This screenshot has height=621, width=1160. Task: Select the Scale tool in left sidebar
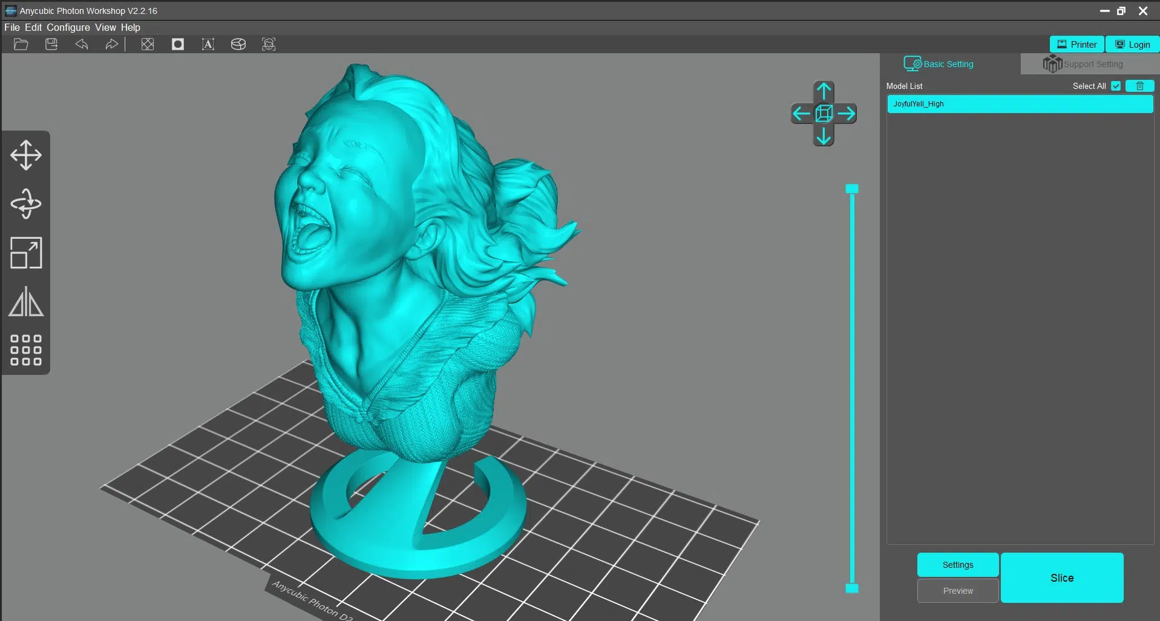click(x=26, y=253)
